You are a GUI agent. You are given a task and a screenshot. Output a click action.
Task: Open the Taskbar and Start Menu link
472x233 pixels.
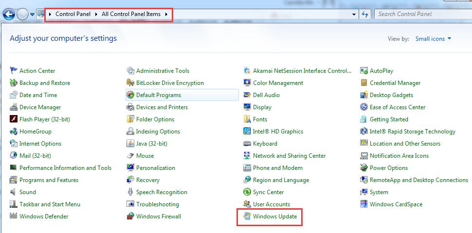pyautogui.click(x=50, y=204)
